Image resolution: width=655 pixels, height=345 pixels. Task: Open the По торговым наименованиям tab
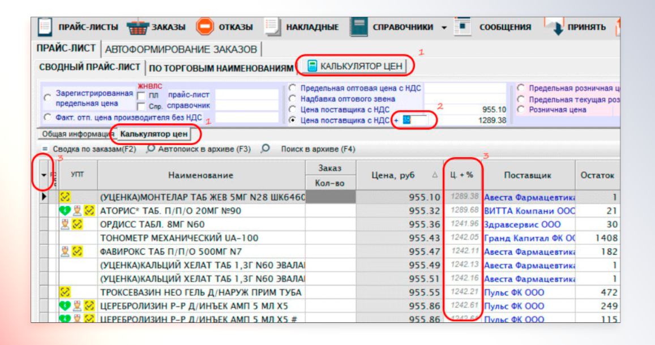click(221, 68)
